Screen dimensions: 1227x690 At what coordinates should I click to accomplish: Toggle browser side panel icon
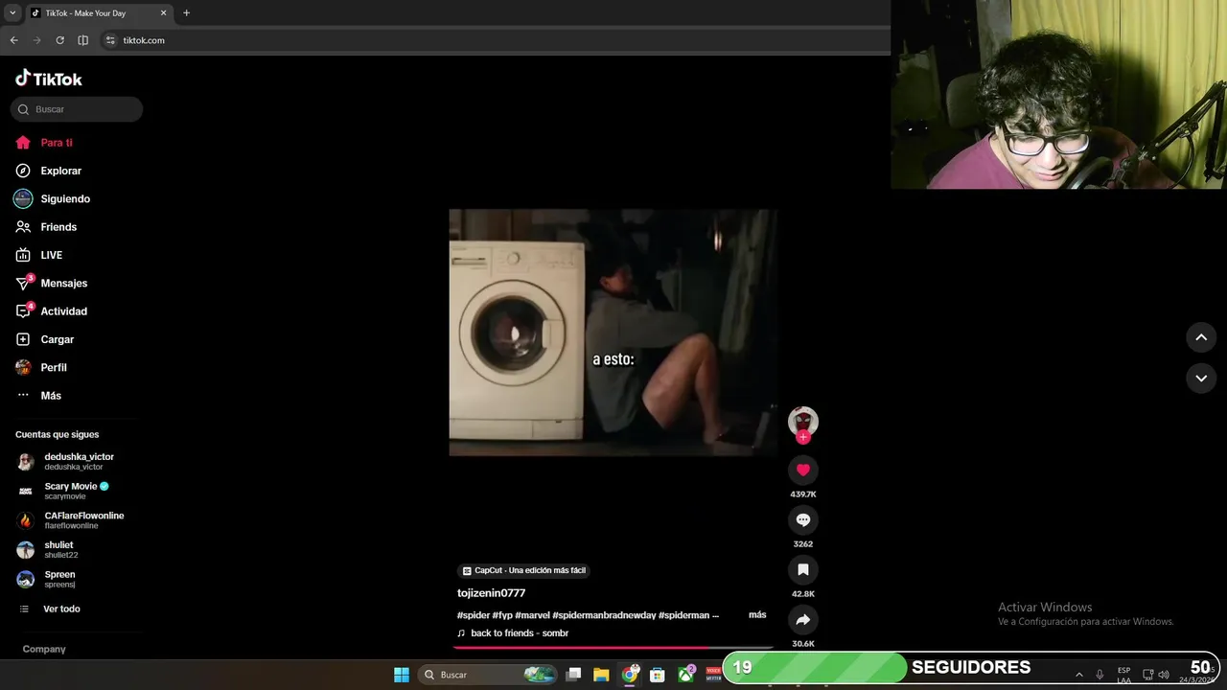coord(82,40)
